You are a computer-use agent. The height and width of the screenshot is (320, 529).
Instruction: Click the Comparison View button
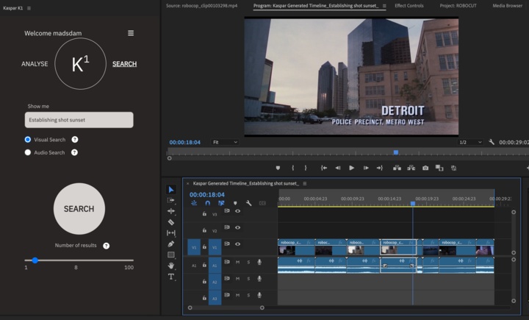click(x=439, y=168)
